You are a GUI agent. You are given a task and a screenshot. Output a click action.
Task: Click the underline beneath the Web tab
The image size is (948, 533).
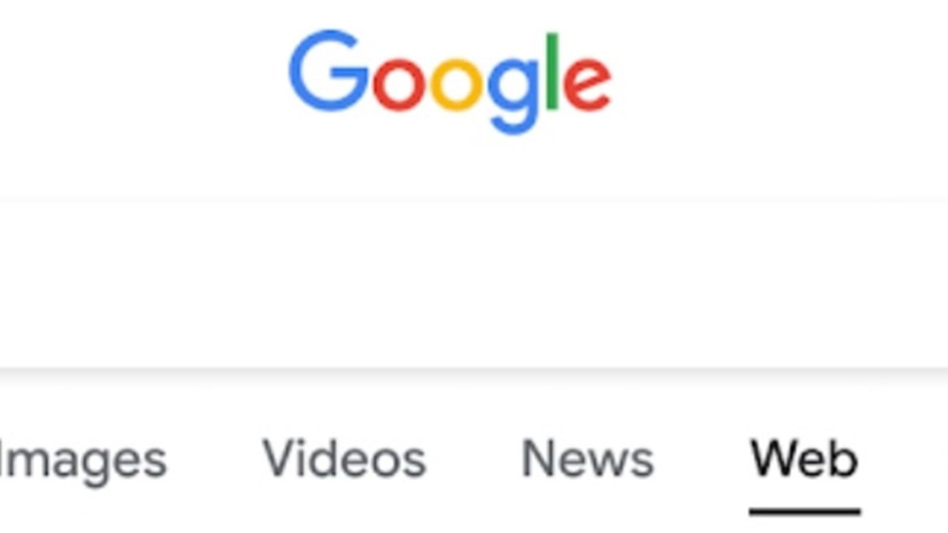click(805, 511)
